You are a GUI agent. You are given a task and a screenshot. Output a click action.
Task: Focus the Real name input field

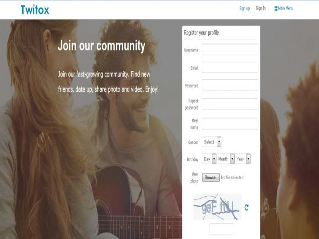(230, 123)
